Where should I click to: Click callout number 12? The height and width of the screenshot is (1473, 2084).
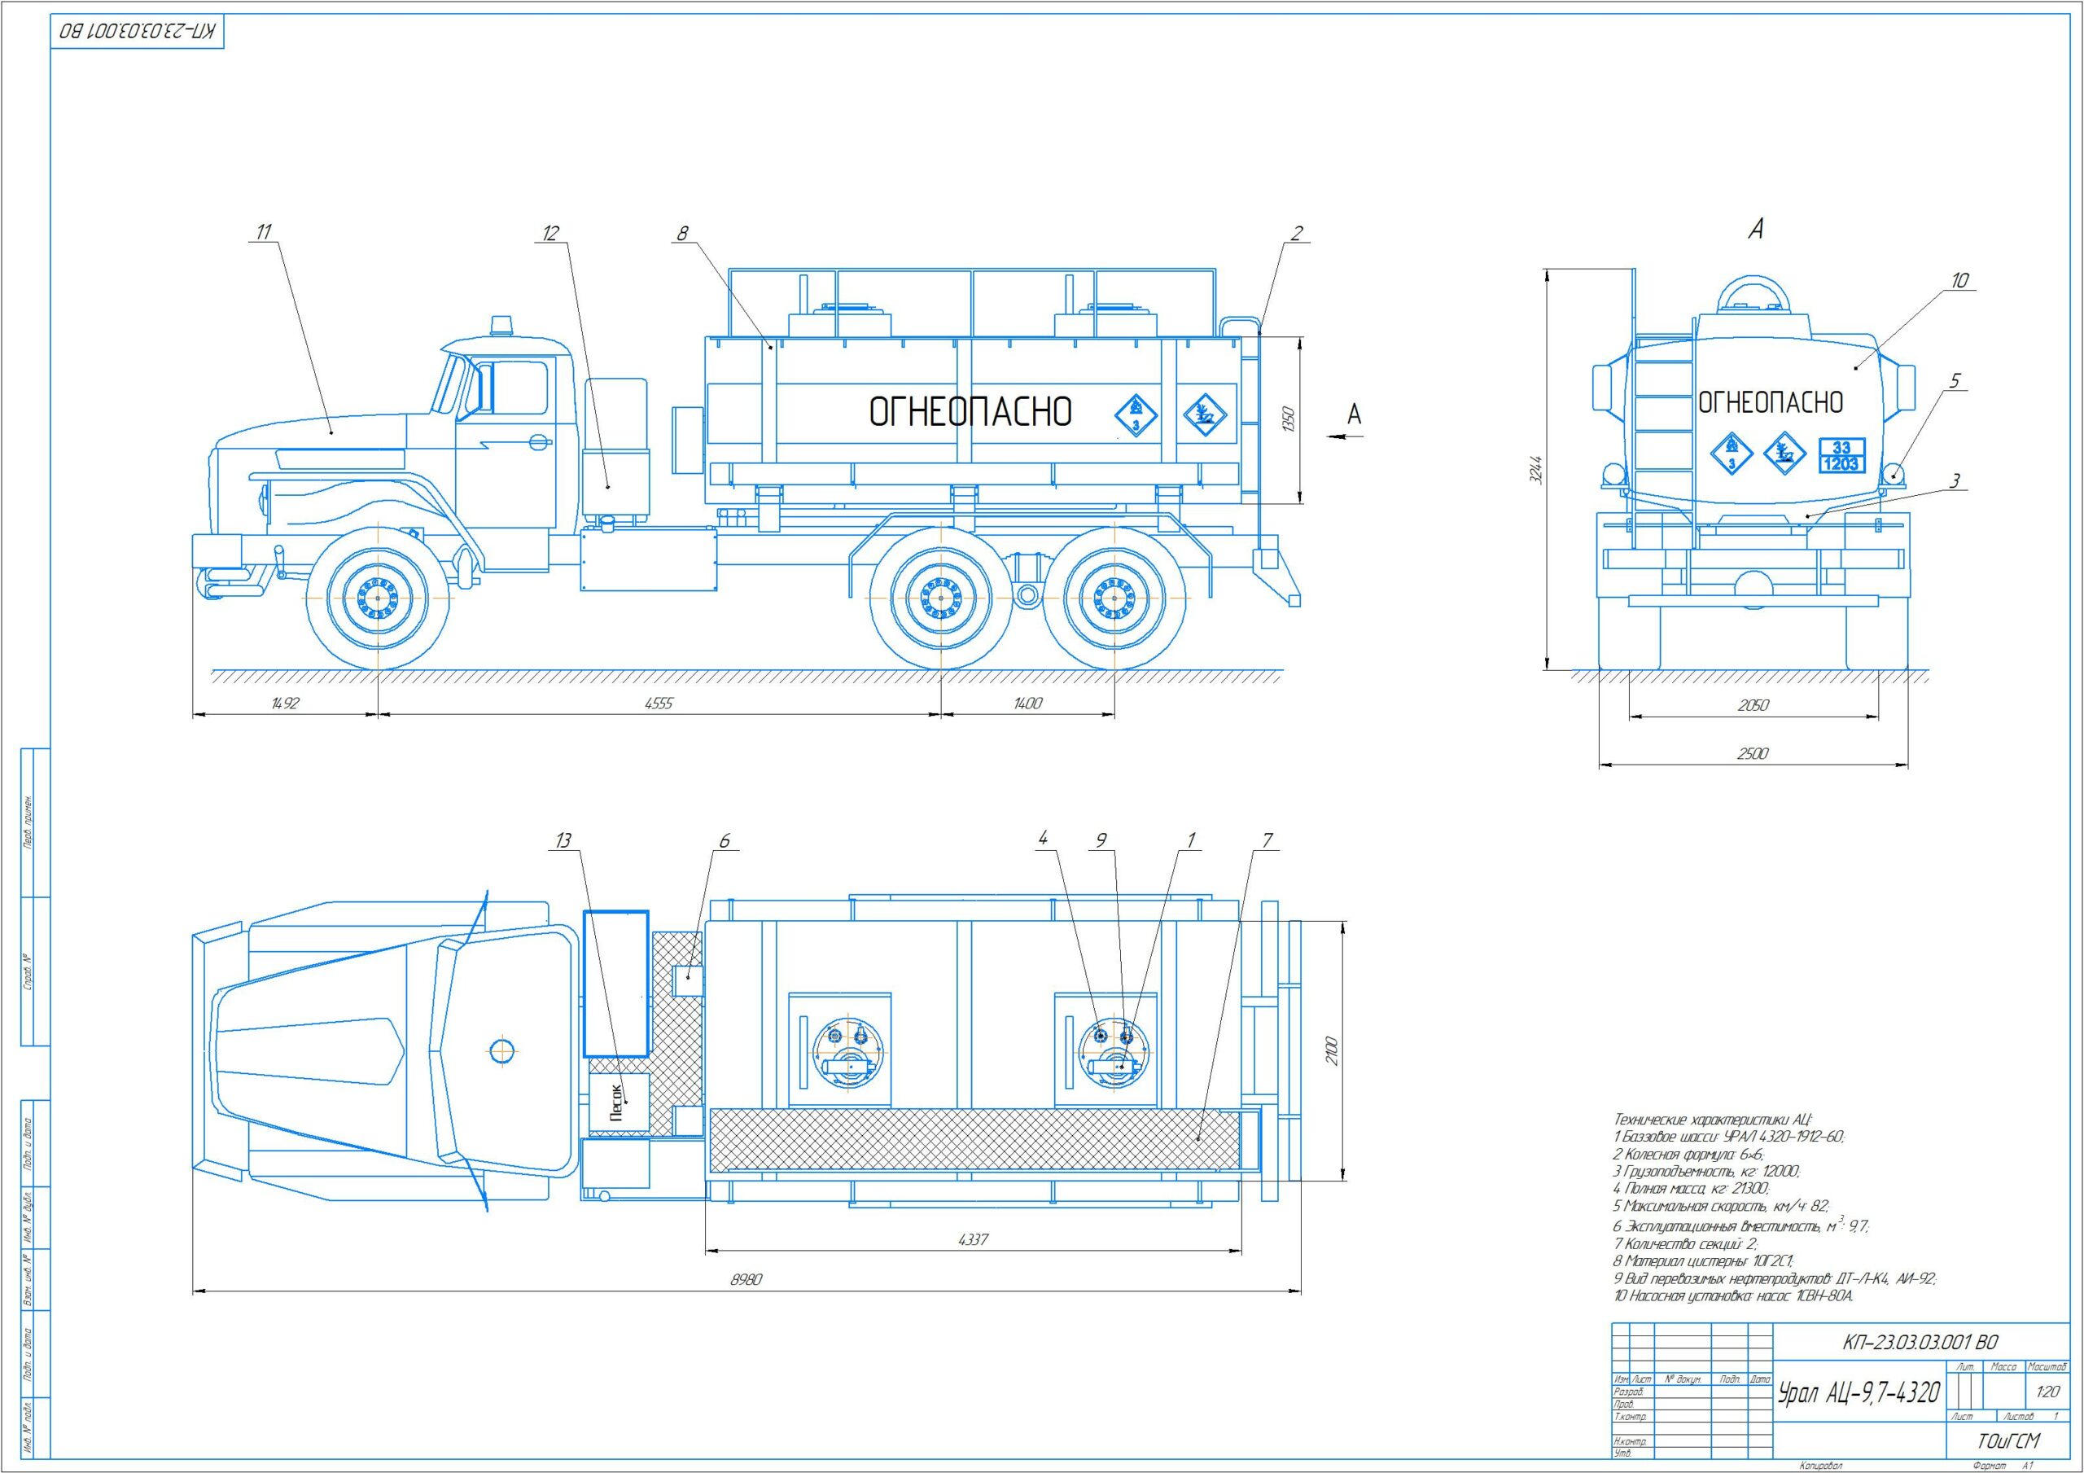[x=550, y=234]
